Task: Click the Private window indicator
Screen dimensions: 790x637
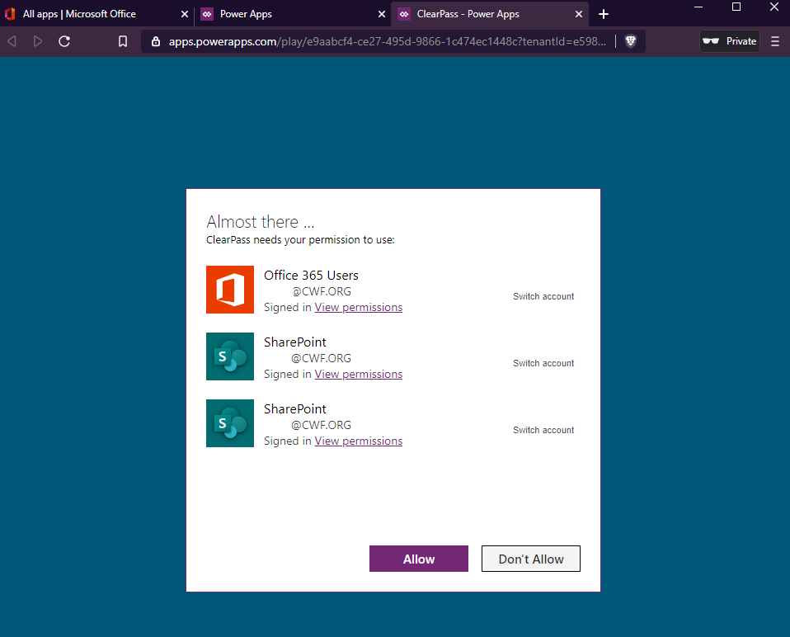Action: click(730, 41)
